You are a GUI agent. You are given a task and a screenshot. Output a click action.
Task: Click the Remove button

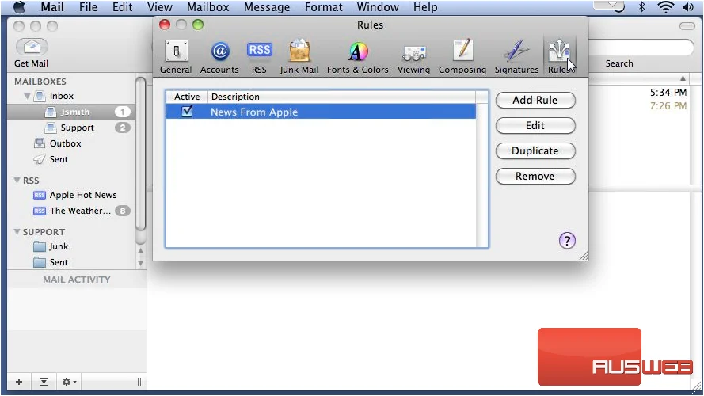pyautogui.click(x=535, y=176)
